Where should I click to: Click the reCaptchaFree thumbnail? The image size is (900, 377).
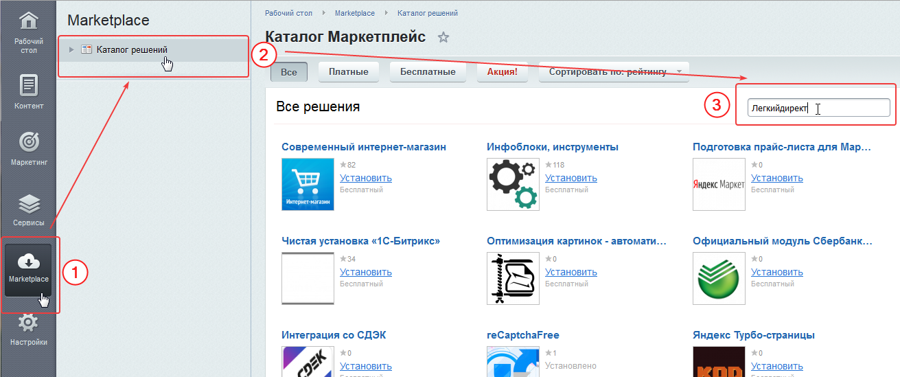tap(513, 361)
